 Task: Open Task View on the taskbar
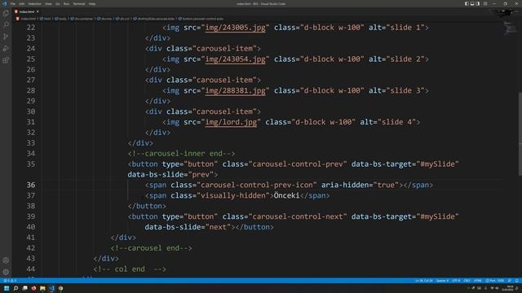(x=24, y=288)
